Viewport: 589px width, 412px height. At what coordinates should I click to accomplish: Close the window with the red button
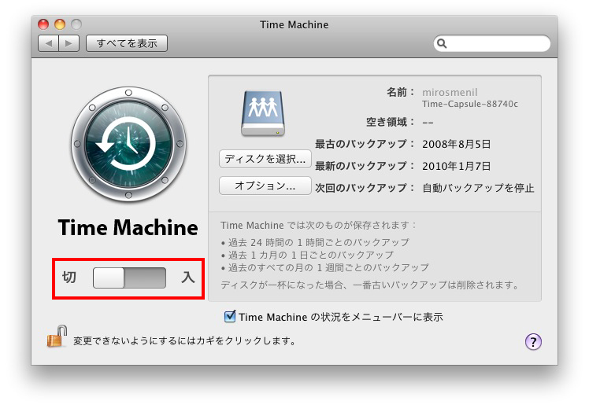coord(43,24)
